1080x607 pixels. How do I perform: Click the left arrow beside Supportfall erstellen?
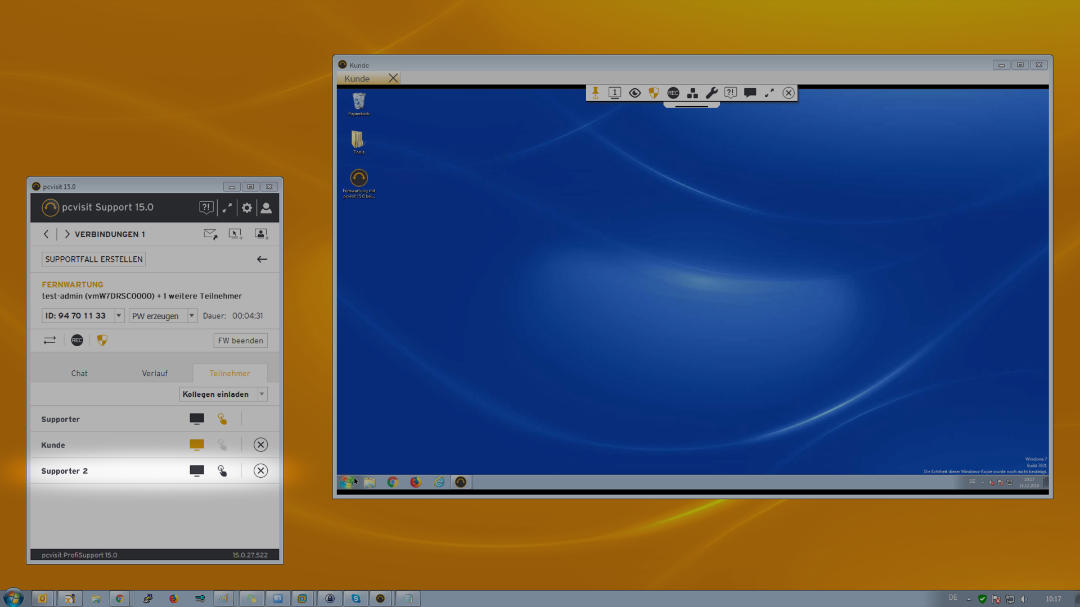tap(262, 259)
